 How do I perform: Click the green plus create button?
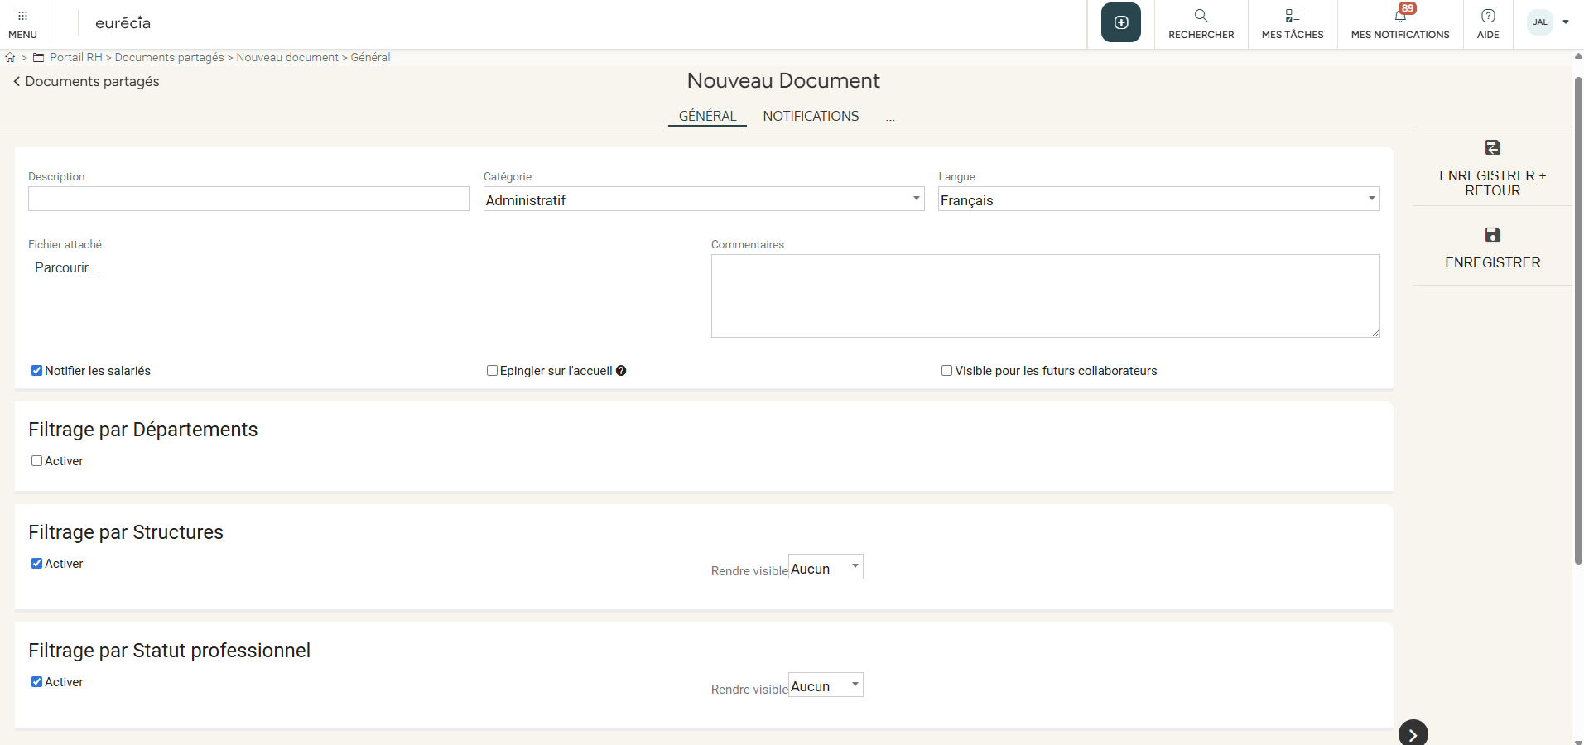[x=1120, y=22]
